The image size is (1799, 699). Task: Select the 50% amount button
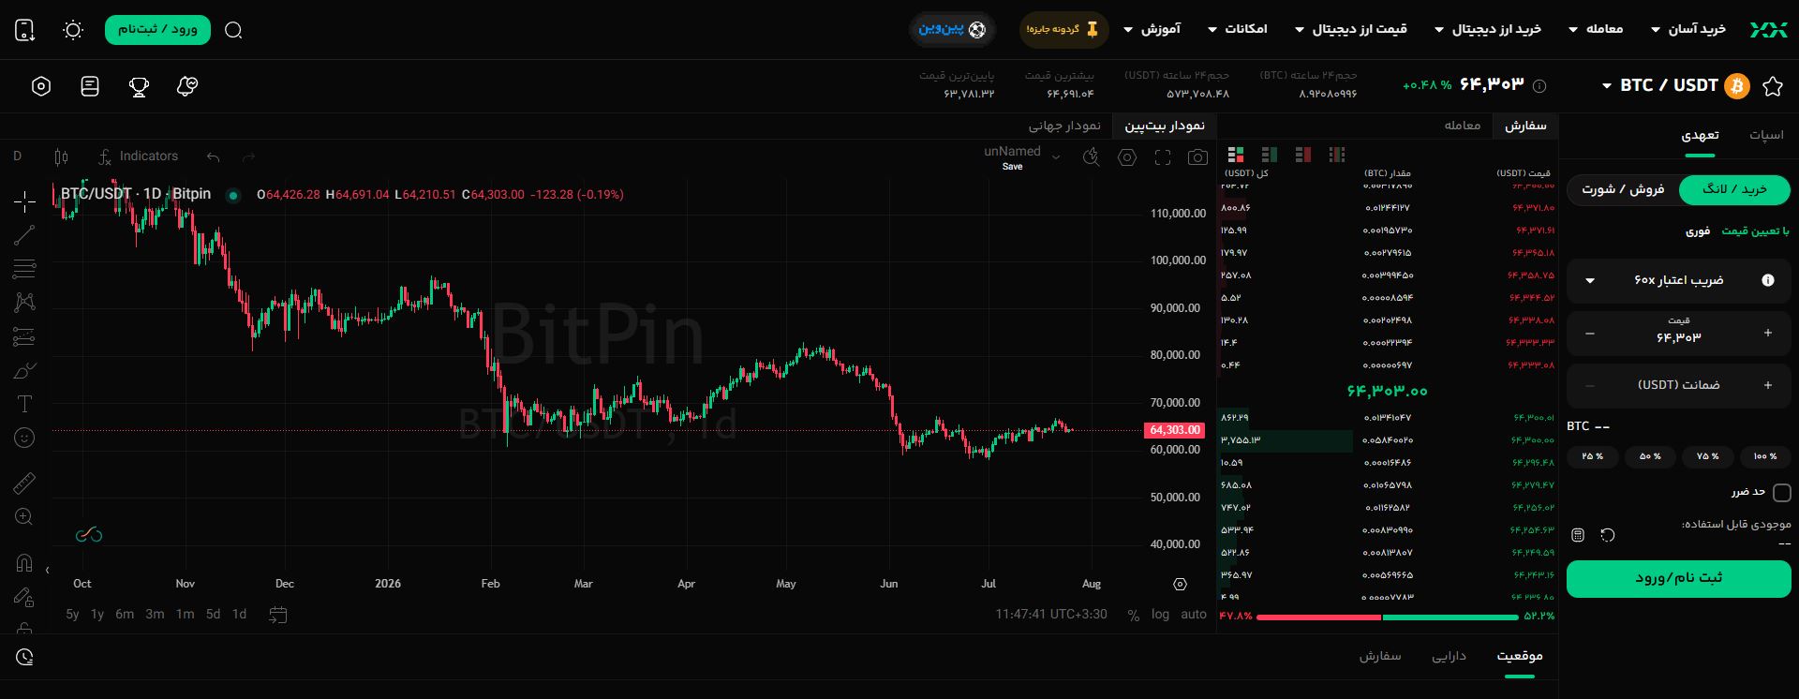click(1650, 456)
